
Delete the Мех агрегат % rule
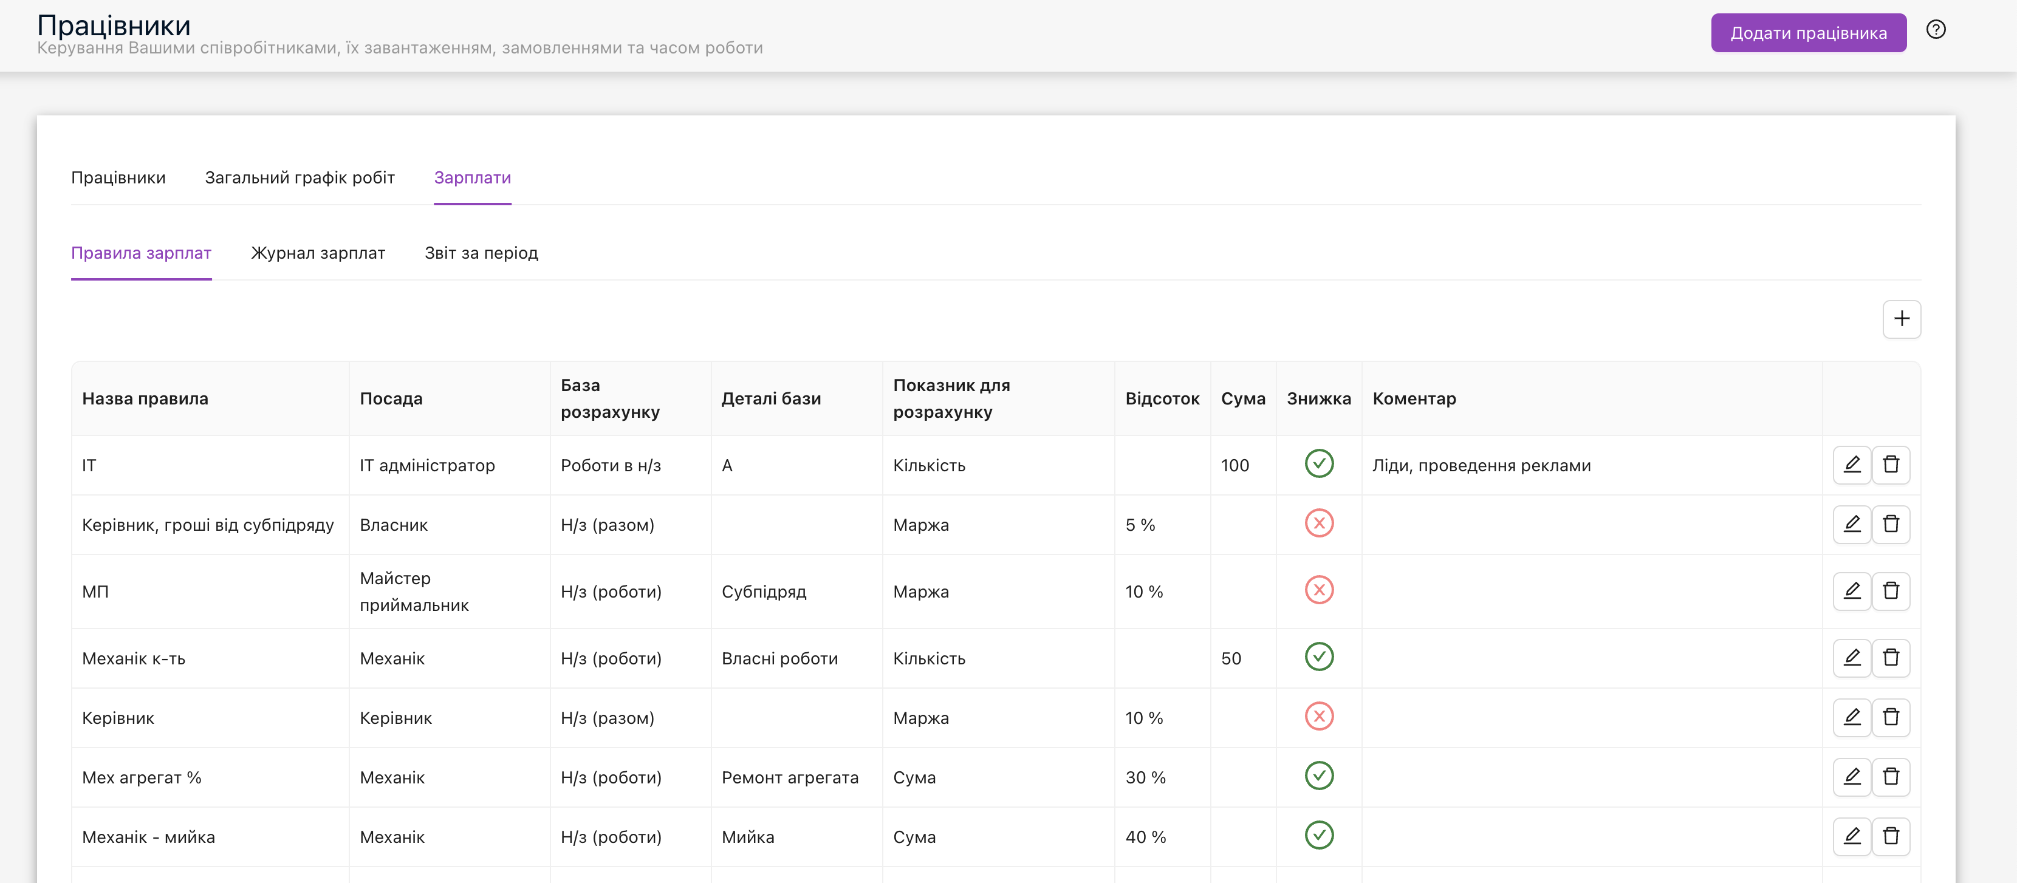coord(1891,777)
